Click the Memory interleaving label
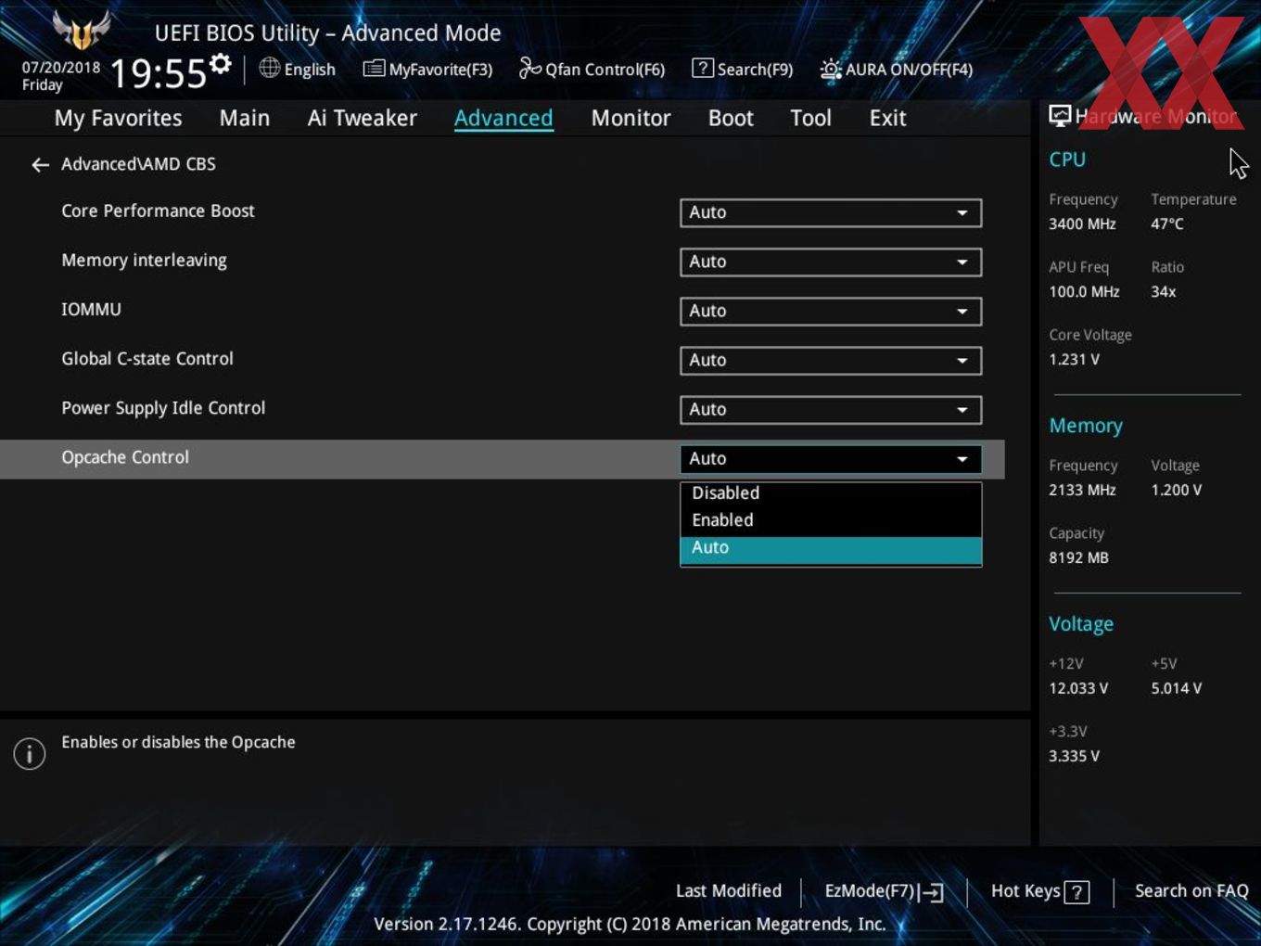This screenshot has width=1261, height=946. point(144,261)
